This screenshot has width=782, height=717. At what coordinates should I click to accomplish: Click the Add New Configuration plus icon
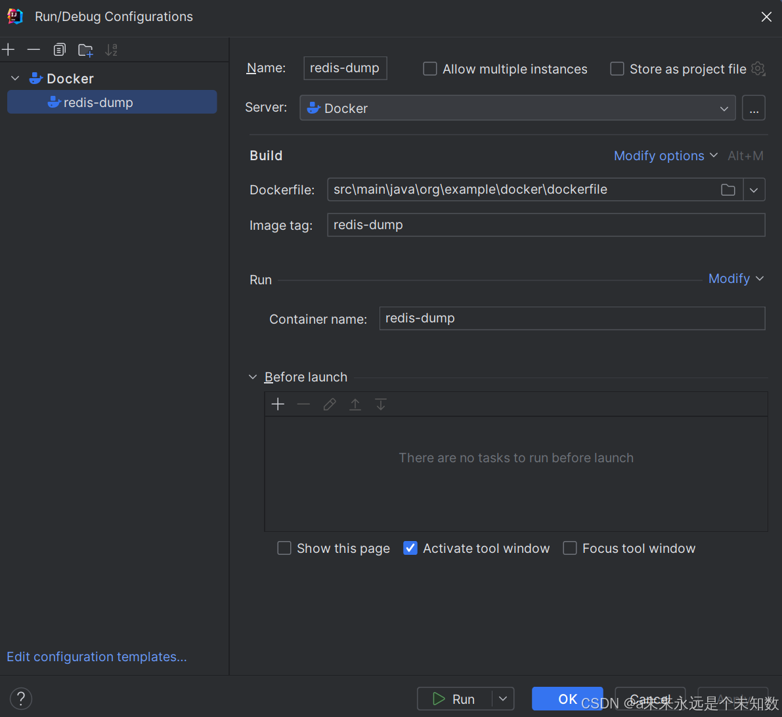(x=9, y=50)
